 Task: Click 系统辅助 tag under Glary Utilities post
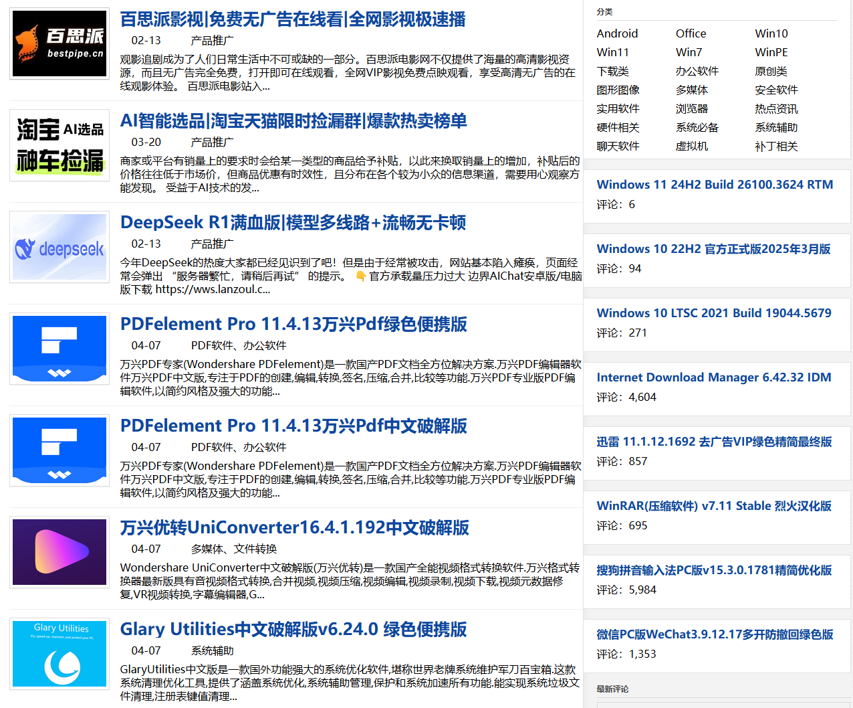tap(213, 650)
